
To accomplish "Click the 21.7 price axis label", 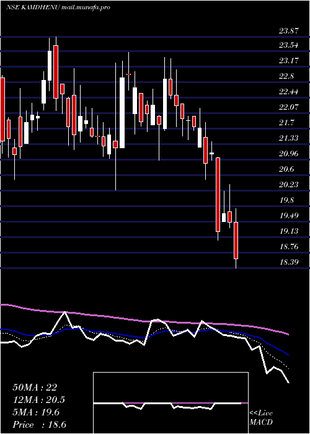I will [286, 123].
